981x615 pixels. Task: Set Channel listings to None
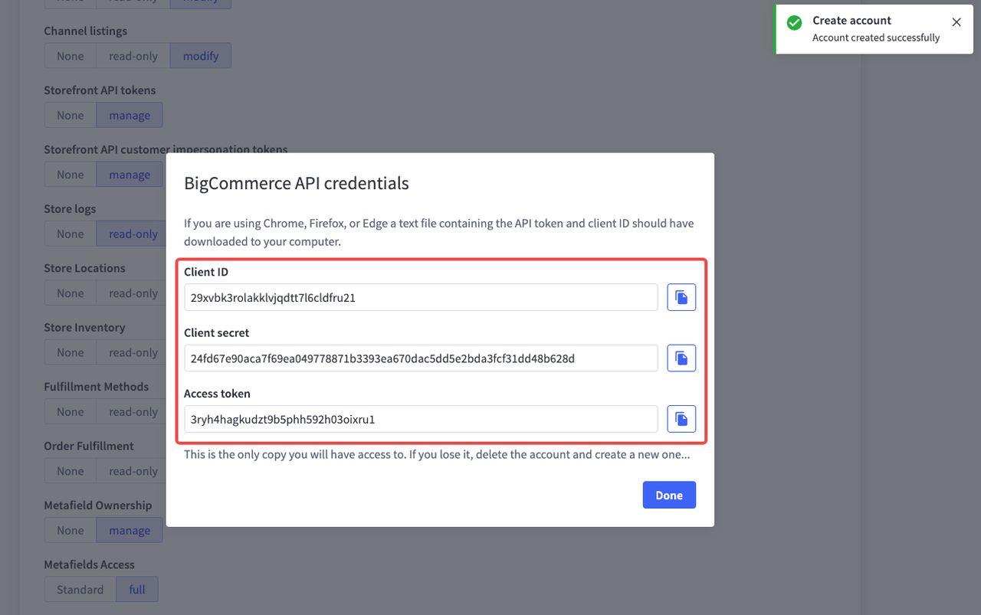click(x=70, y=56)
